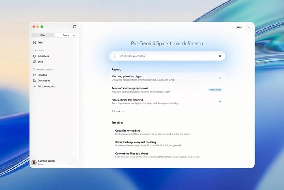Click 'Delivered readout from overnight emails' text

click(144, 80)
